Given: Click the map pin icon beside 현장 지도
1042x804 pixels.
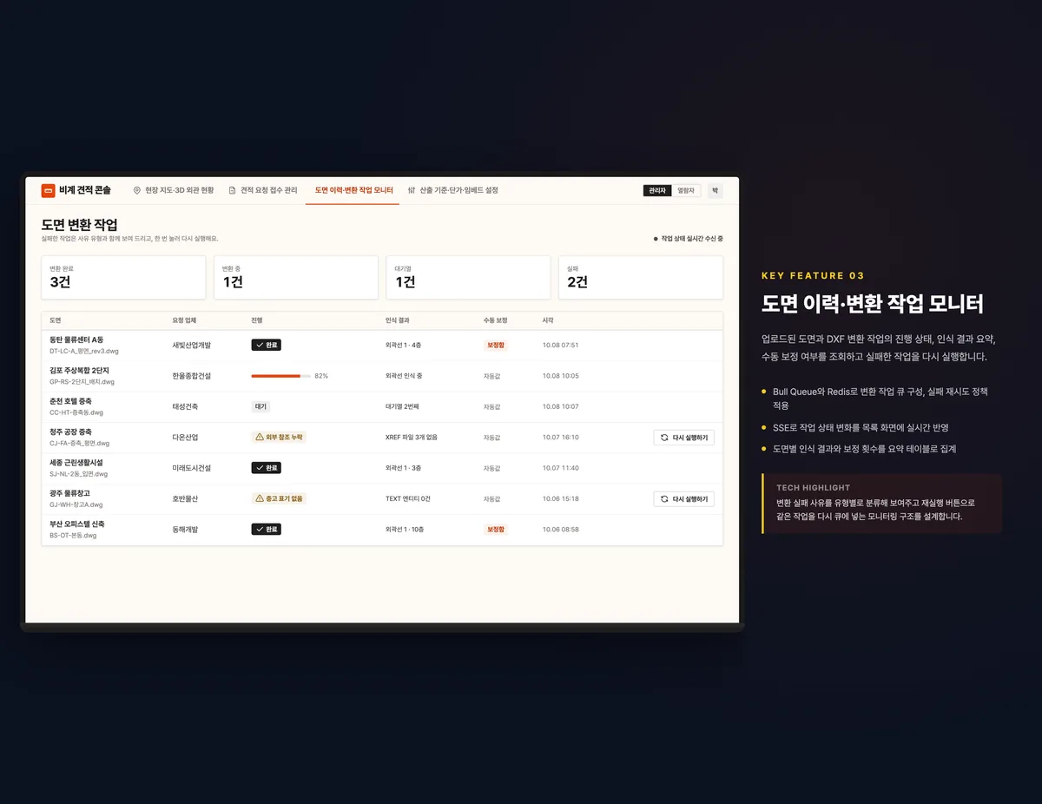Looking at the screenshot, I should click(x=136, y=190).
